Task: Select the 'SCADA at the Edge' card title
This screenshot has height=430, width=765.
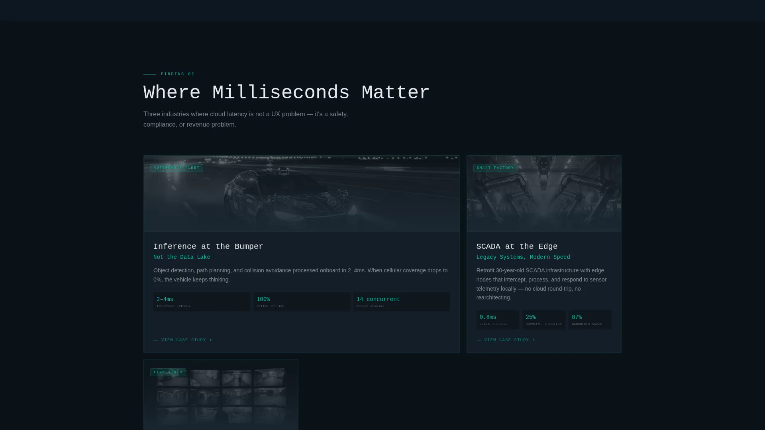Action: (517, 246)
